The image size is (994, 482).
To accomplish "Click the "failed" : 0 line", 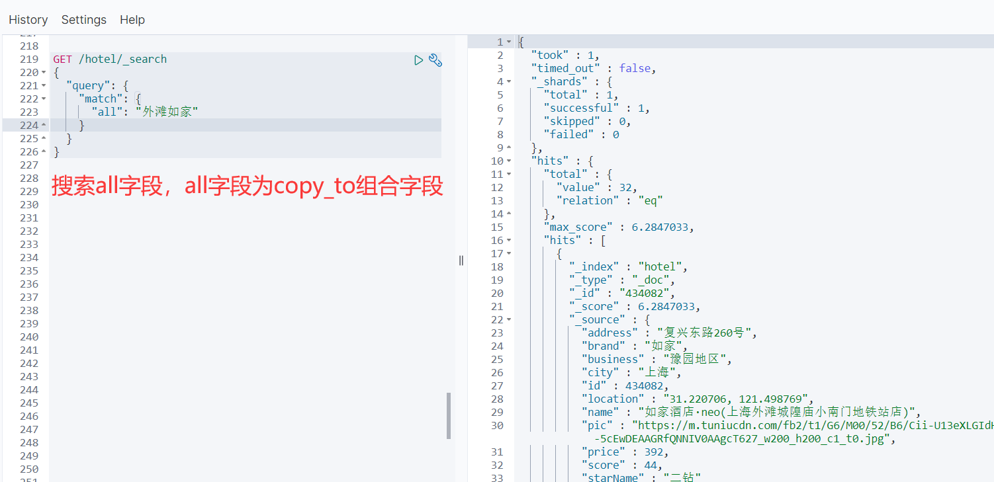I will 581,135.
